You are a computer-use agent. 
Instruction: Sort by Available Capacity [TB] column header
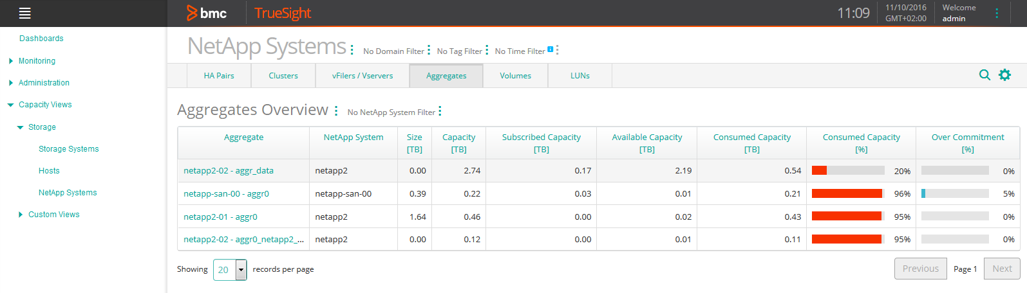click(x=647, y=143)
